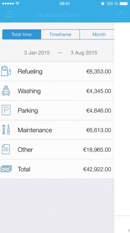Tap the Maintenance wrench and screwdriver icon
130x233 pixels.
pyautogui.click(x=6, y=130)
